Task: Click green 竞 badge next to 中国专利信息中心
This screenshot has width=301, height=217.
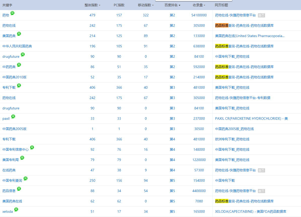Action: coord(32,147)
